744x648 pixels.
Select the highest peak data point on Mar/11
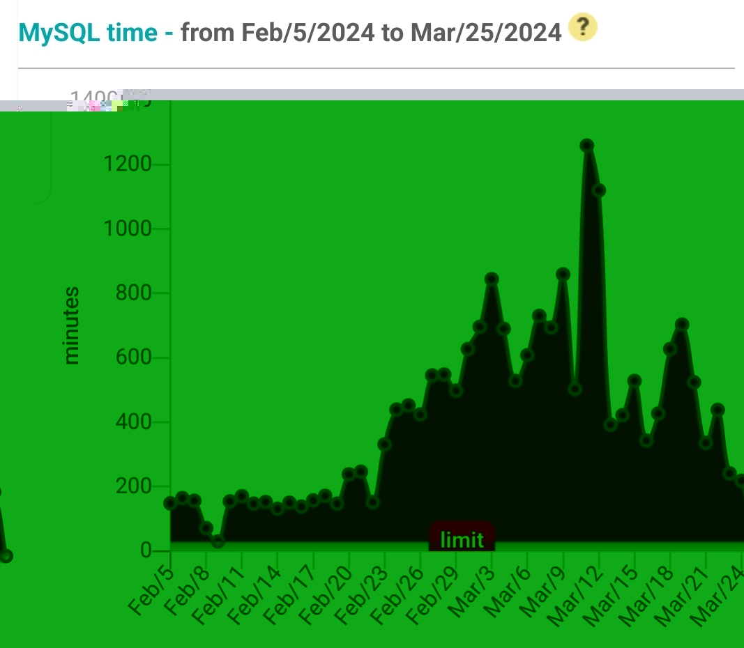587,146
